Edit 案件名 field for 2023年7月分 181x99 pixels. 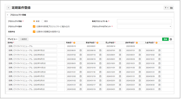pos(32,51)
